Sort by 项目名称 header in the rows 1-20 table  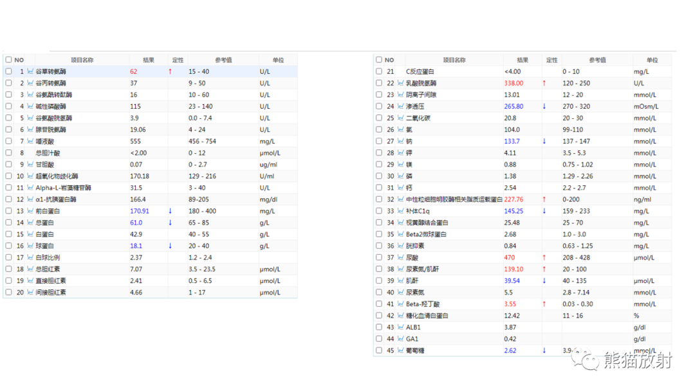click(82, 60)
